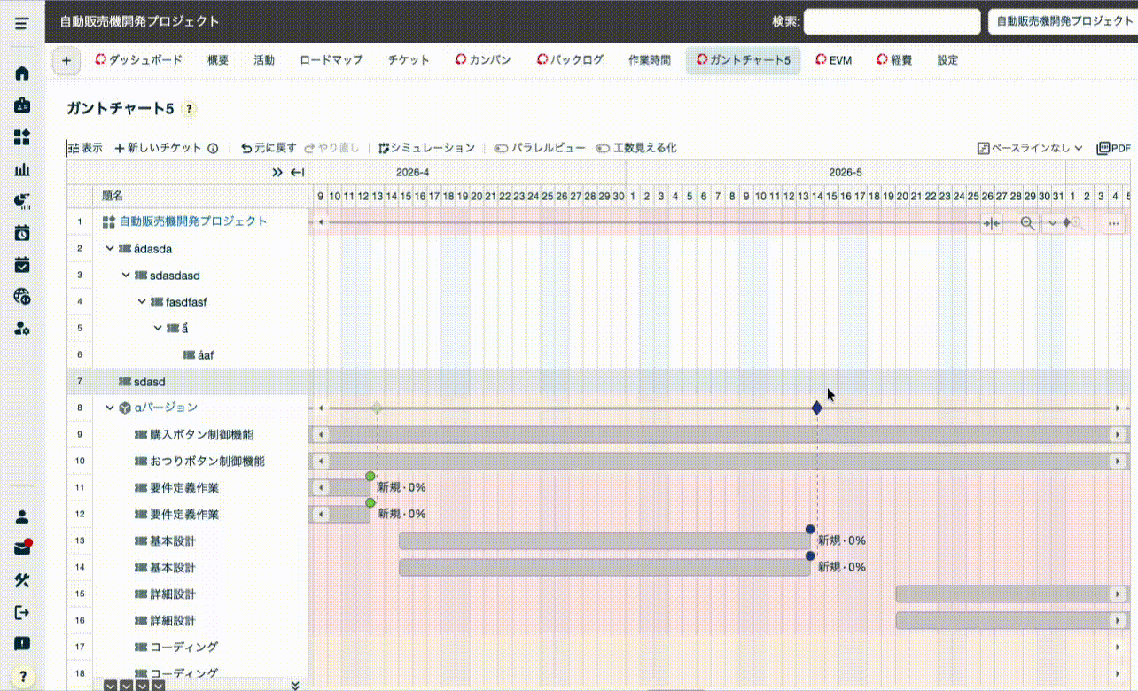Image resolution: width=1138 pixels, height=691 pixels.
Task: Click the info icon next to 新しいチケット
Action: pyautogui.click(x=213, y=149)
